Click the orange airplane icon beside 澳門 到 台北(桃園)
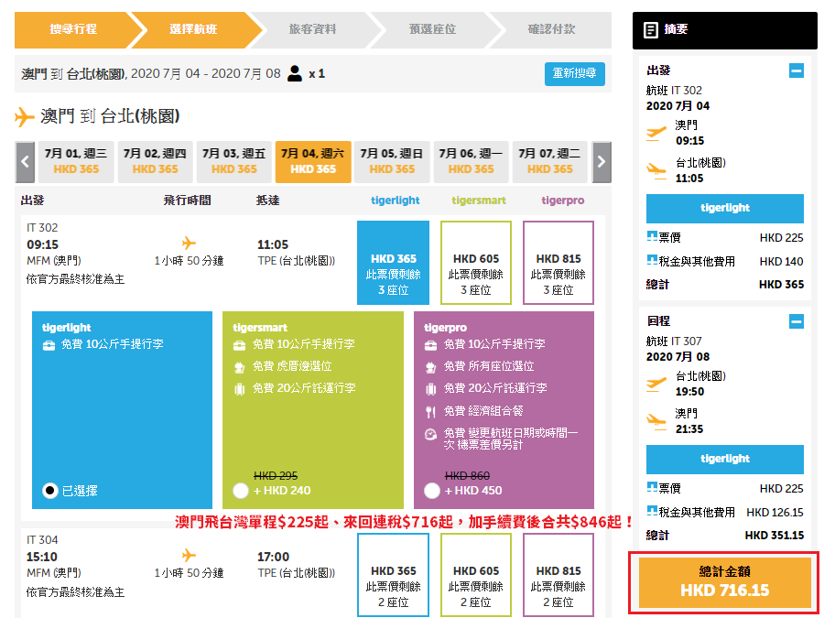This screenshot has height=618, width=835. [24, 116]
